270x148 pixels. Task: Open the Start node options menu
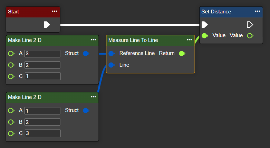pyautogui.click(x=55, y=11)
